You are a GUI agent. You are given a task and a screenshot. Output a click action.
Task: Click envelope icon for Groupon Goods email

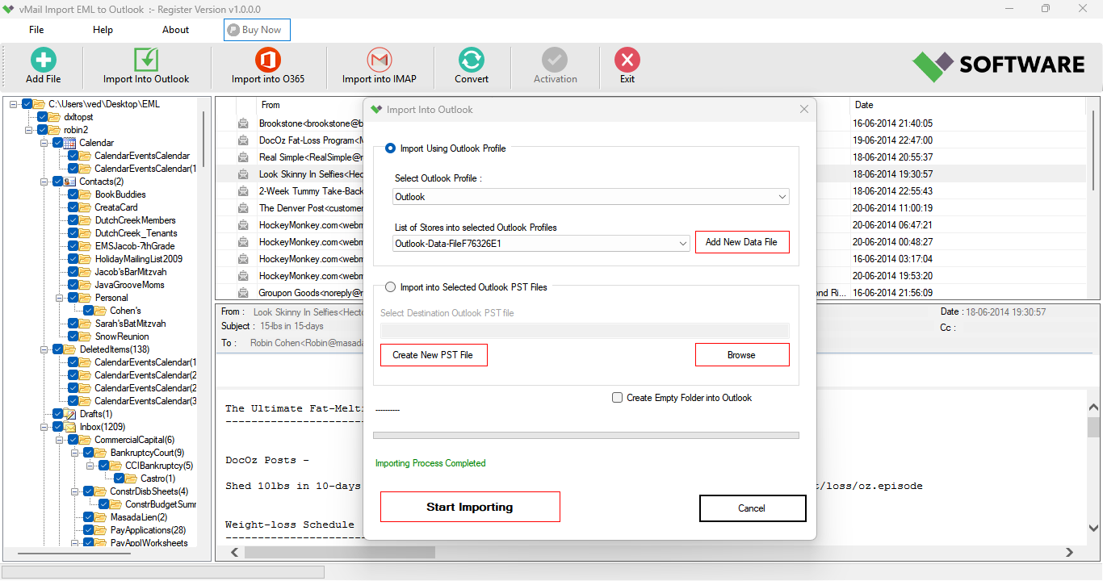point(243,293)
